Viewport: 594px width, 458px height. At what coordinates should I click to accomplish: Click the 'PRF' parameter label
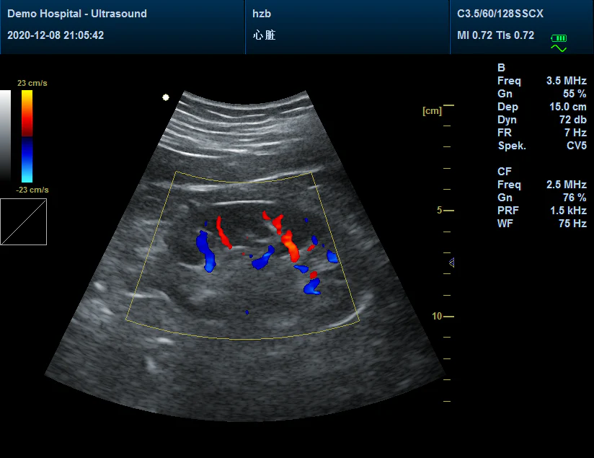[508, 211]
